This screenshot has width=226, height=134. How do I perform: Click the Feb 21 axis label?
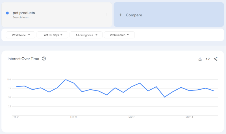(16, 117)
